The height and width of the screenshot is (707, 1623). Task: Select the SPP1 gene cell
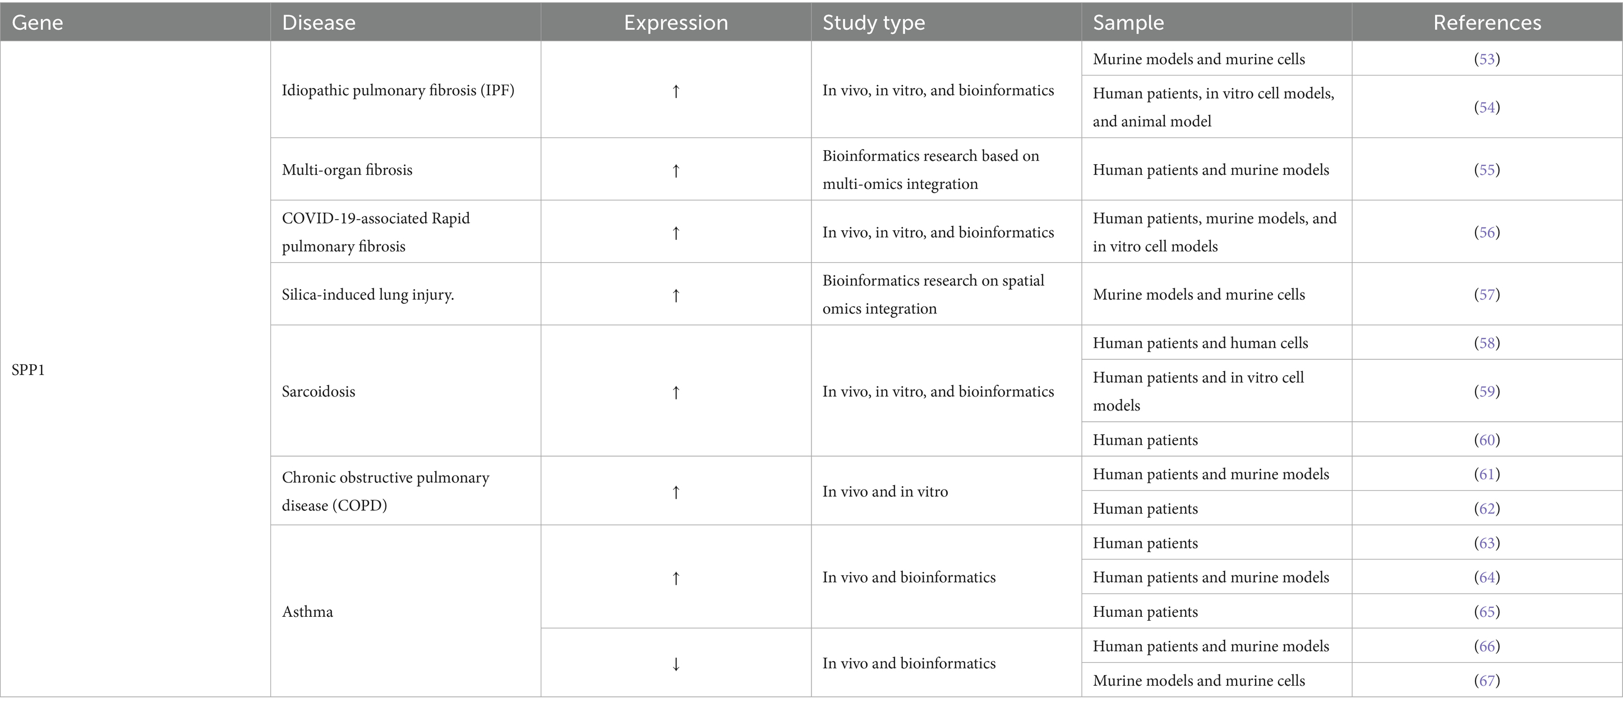[x=29, y=370]
